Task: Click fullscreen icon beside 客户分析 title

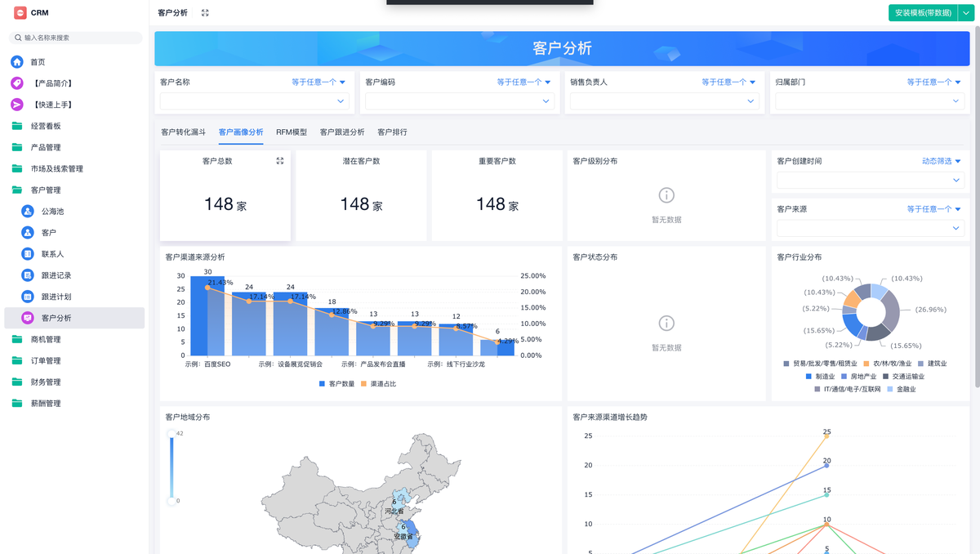Action: click(205, 13)
